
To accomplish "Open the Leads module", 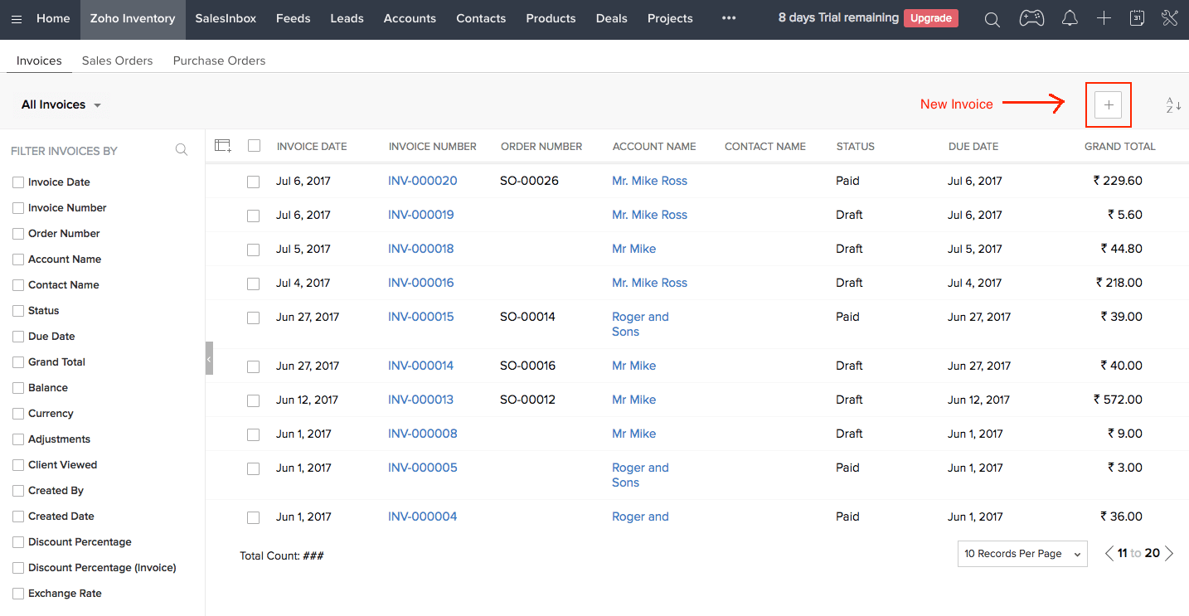I will coord(347,18).
